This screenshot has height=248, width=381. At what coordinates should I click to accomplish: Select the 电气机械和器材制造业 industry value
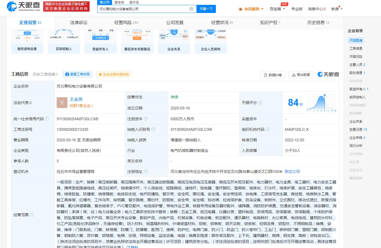[189, 150]
